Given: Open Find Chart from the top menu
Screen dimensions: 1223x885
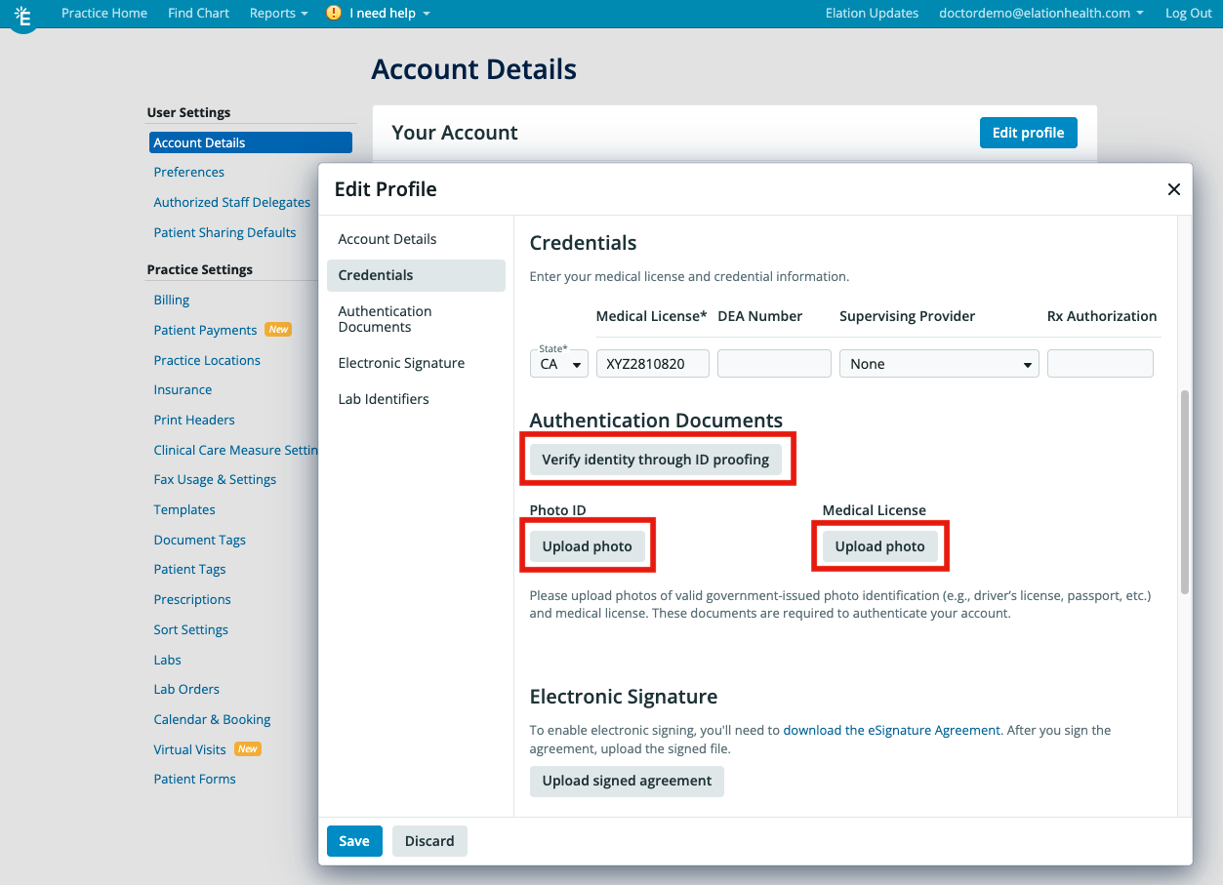Looking at the screenshot, I should (x=198, y=13).
